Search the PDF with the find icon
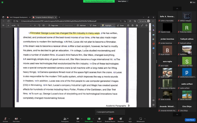This screenshot has width=197, height=123. tap(18, 25)
